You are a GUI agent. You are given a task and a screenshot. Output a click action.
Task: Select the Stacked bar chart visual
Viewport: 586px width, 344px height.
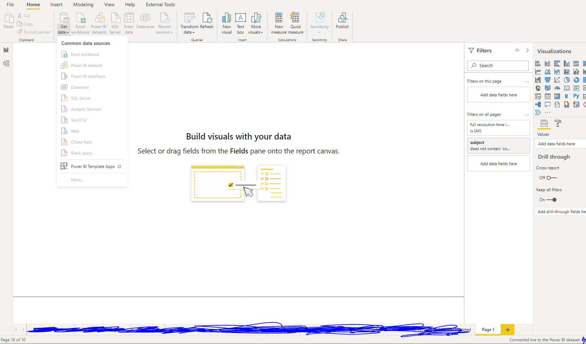point(538,63)
